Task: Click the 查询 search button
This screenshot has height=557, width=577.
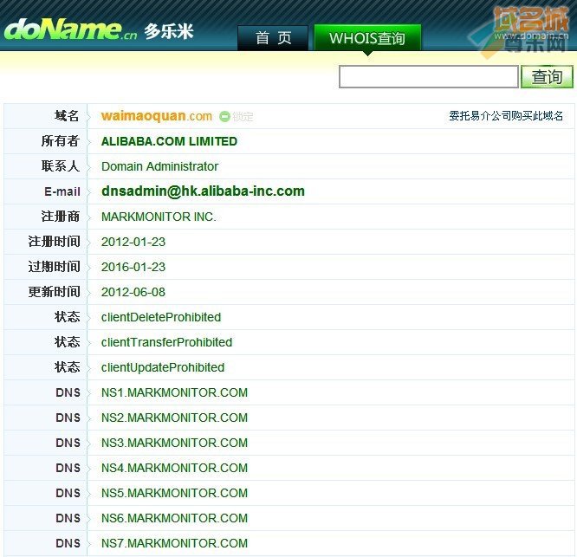Action: tap(547, 77)
